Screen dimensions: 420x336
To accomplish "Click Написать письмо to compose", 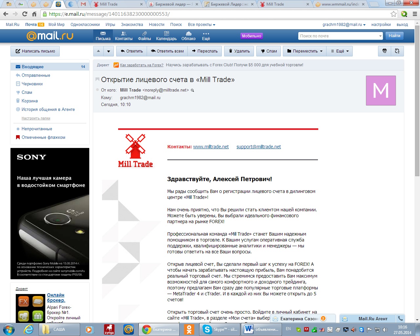I will point(35,51).
